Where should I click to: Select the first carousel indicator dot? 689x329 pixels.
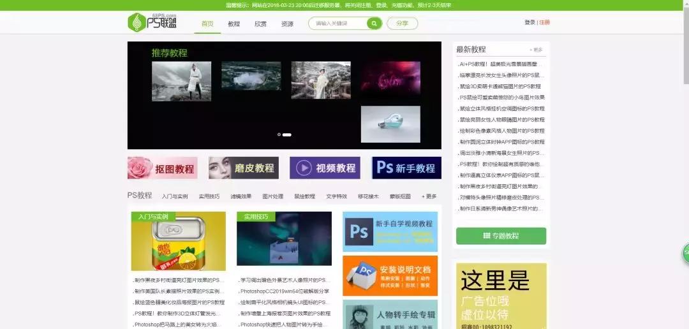pos(279,135)
